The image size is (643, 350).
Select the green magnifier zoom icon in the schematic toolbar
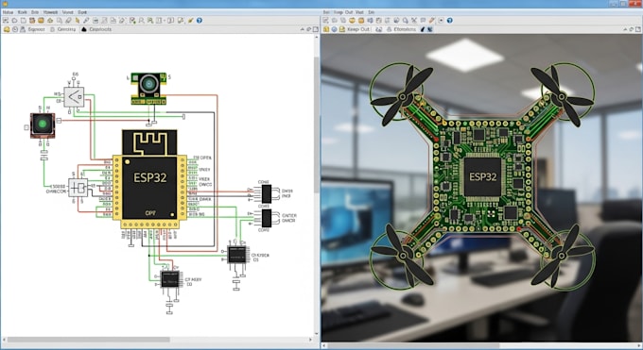pos(150,21)
